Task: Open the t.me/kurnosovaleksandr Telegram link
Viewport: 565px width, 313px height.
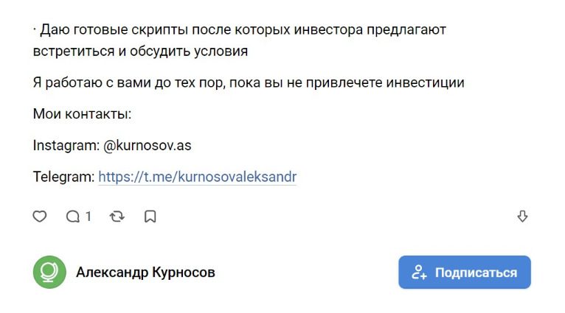Action: pos(197,177)
